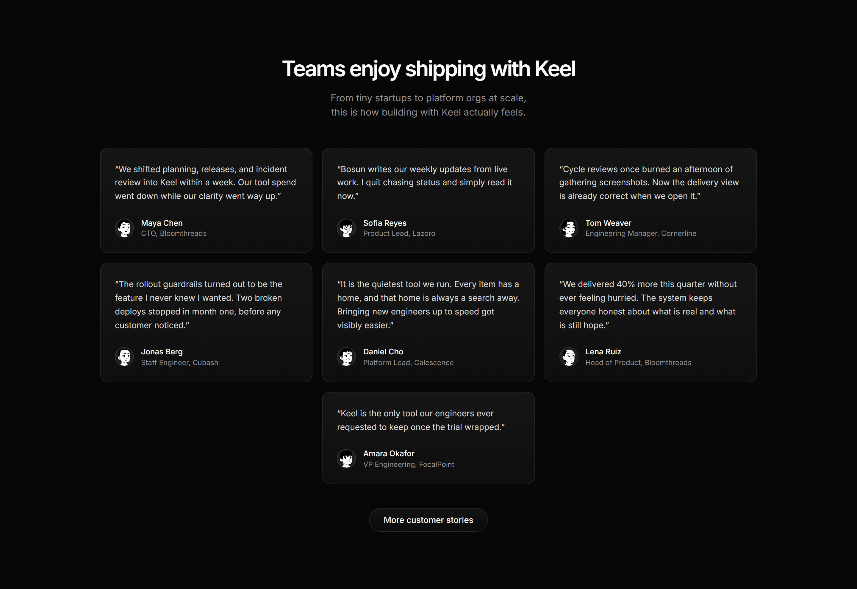Select the rollout guardrails testimonial quote

[x=198, y=304]
